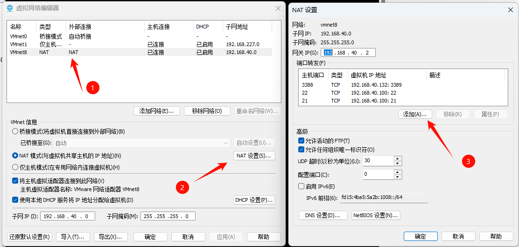The height and width of the screenshot is (247, 519).
Task: Click the 子网掩码 input field
Action: click(166, 216)
